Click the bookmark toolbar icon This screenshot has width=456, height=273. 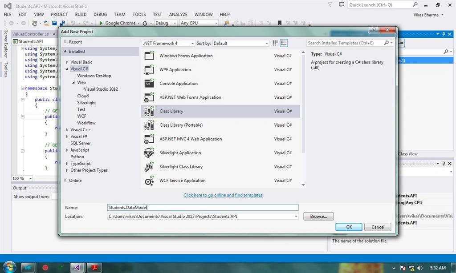pos(280,23)
